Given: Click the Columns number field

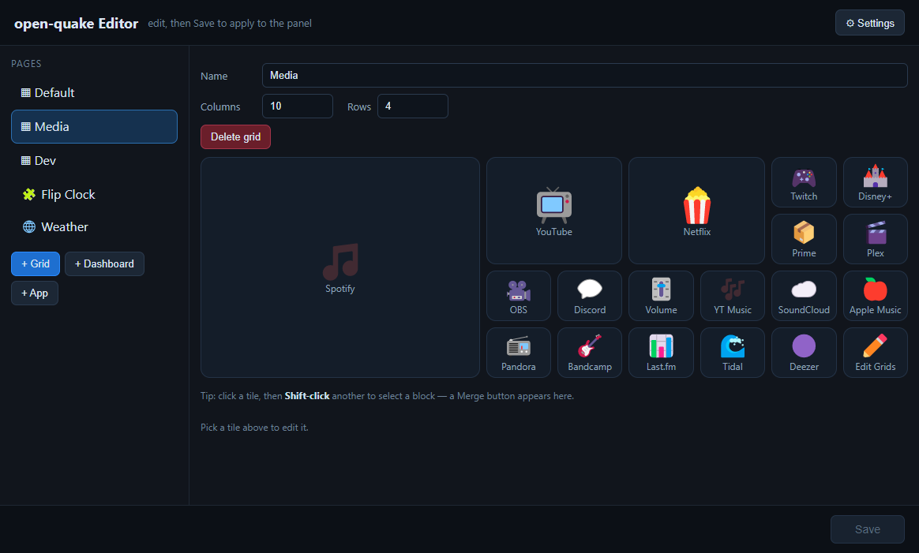Looking at the screenshot, I should 297,106.
